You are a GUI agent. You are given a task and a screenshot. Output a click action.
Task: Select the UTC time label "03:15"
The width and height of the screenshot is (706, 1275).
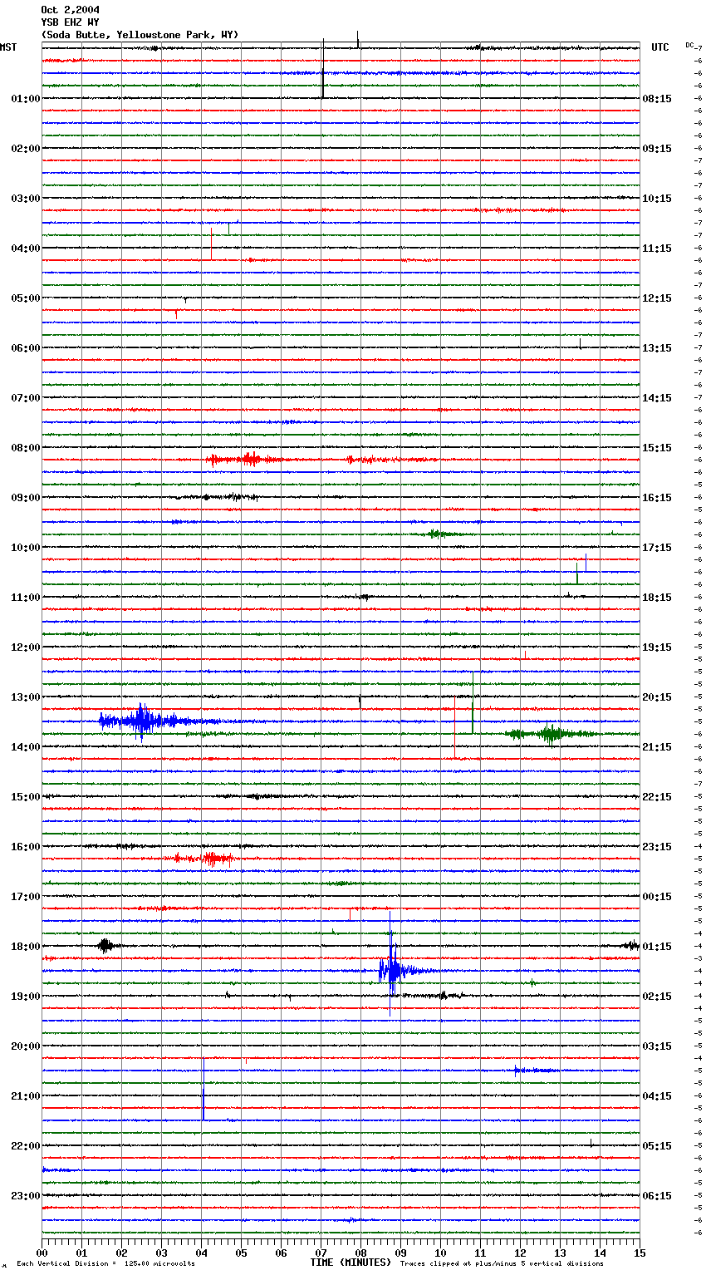click(657, 1046)
